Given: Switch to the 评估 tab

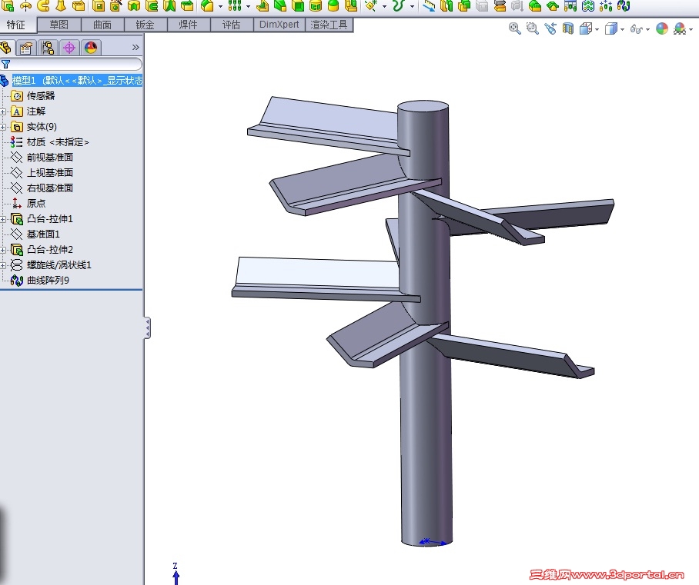Looking at the screenshot, I should point(231,25).
